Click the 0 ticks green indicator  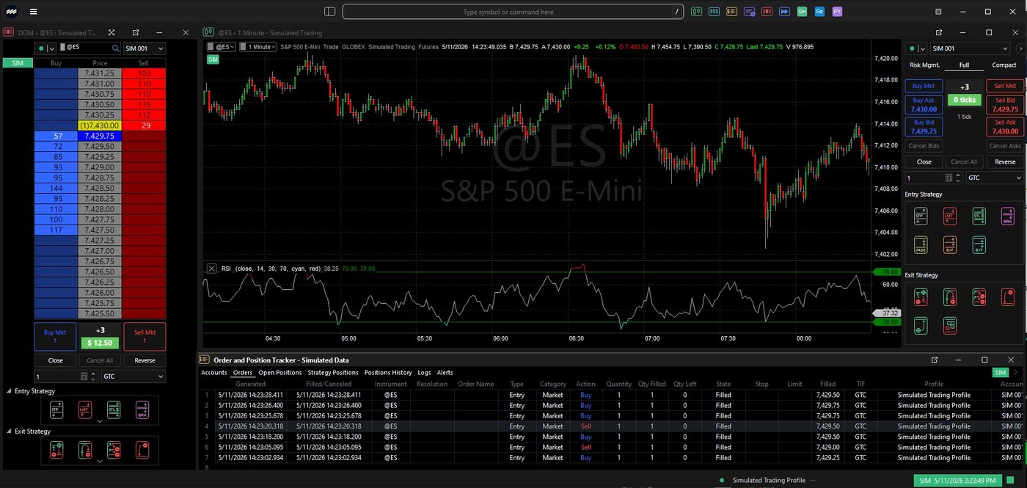(964, 99)
